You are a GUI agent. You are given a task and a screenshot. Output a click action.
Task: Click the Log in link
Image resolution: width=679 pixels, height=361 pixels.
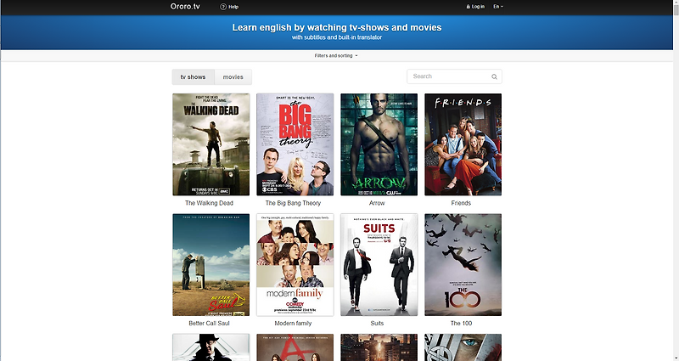pyautogui.click(x=478, y=7)
